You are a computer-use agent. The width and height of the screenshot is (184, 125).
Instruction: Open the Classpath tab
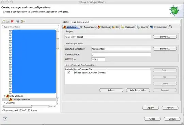(128, 27)
